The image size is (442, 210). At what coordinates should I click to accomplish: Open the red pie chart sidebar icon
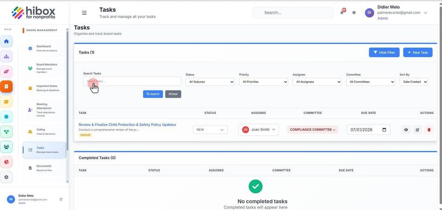[x=6, y=162]
